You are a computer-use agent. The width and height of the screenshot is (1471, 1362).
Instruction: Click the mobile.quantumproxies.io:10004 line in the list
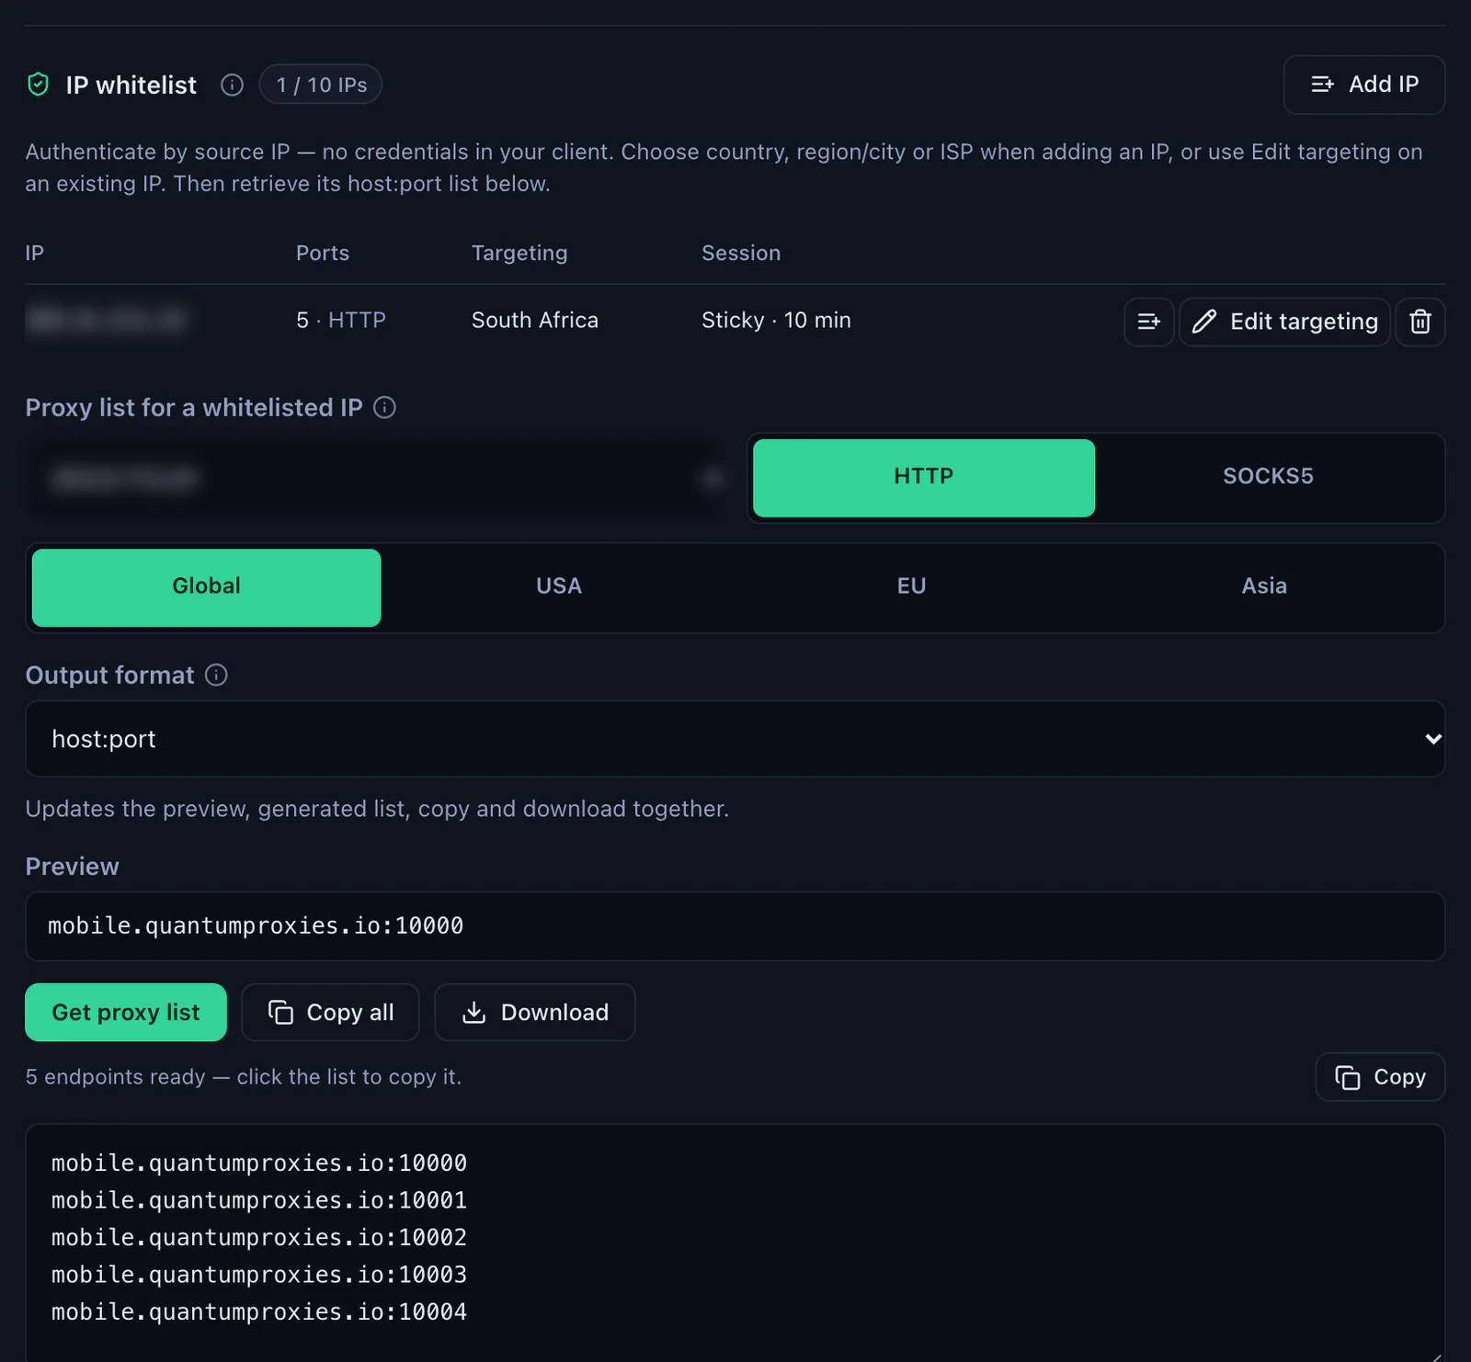(x=259, y=1312)
